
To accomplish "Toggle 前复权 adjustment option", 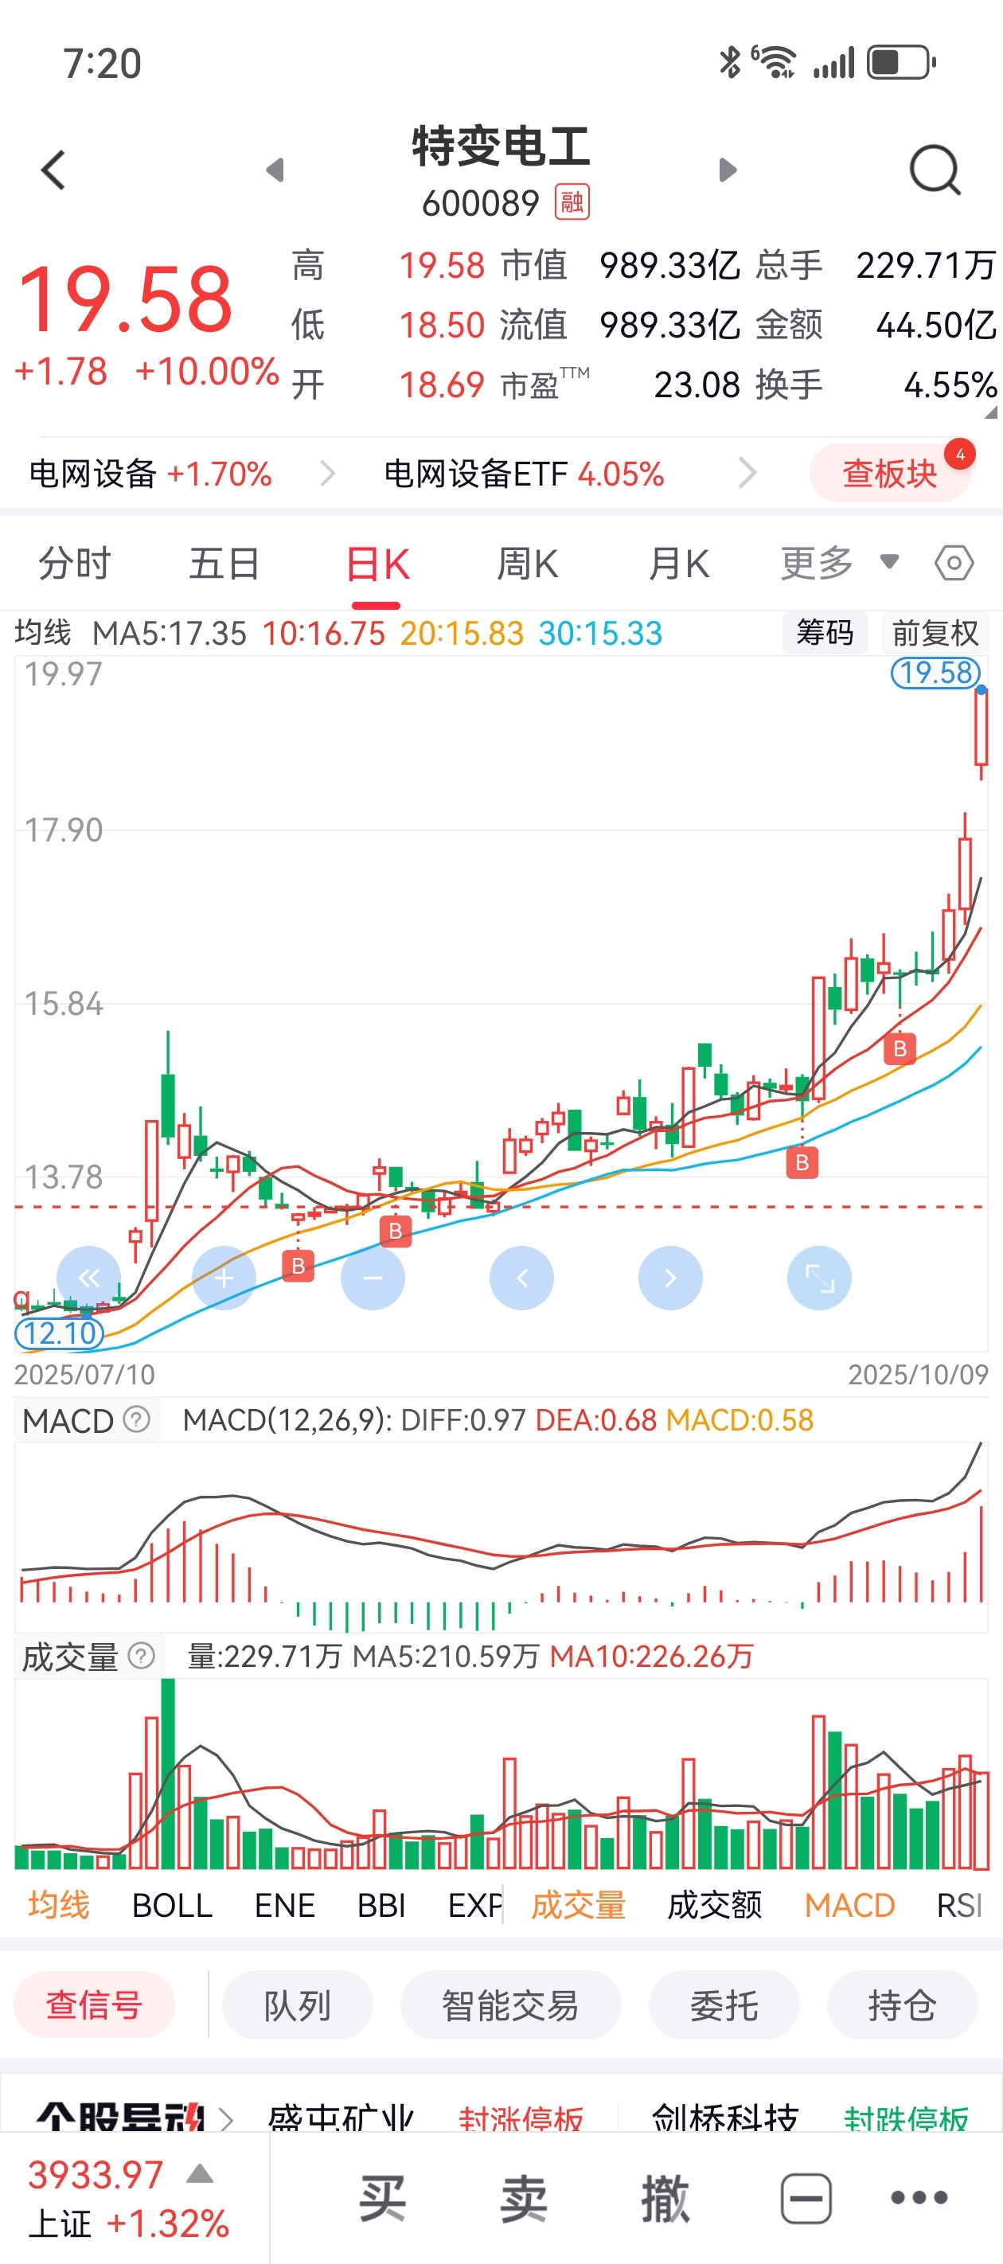I will tap(935, 633).
